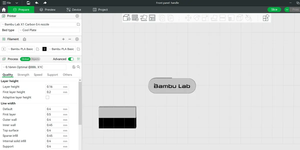The width and height of the screenshot is (300, 150).
Task: Select Global process mode
Action: [25, 59]
